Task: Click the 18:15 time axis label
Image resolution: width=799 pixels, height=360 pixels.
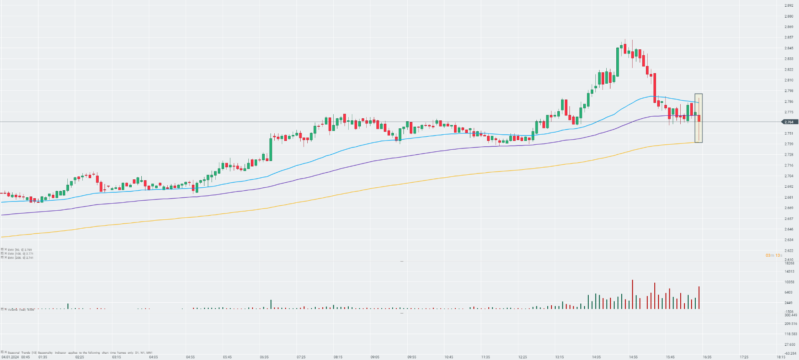Action: (x=781, y=357)
